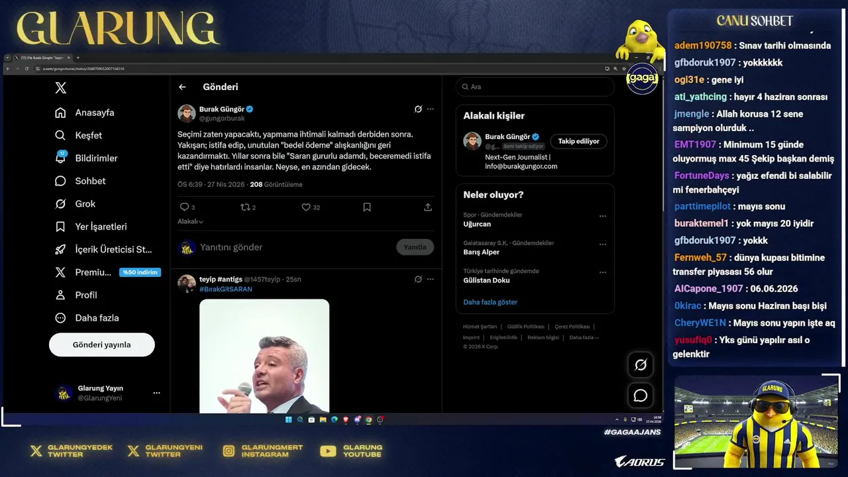The width and height of the screenshot is (848, 477).
Task: Open Windows Start button on taskbar
Action: click(x=289, y=419)
